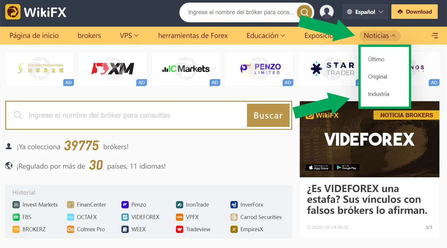Click the EmpiresX history icon

tap(234, 229)
